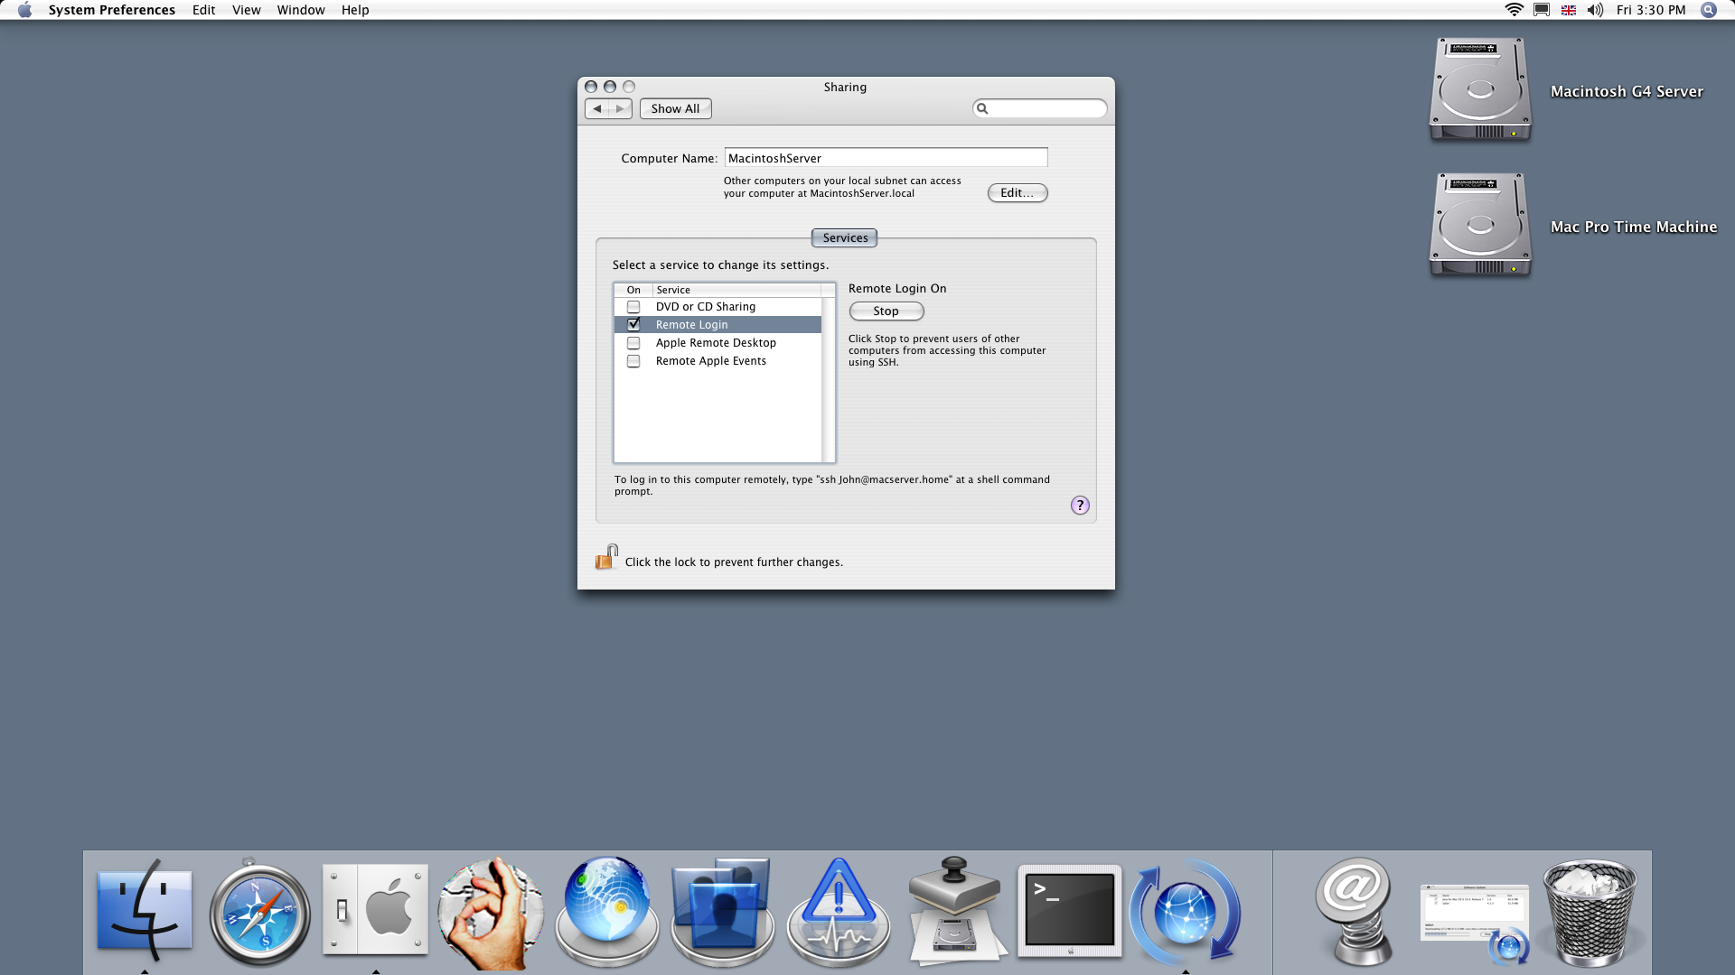Select the DVD or CD Sharing row

(x=717, y=307)
